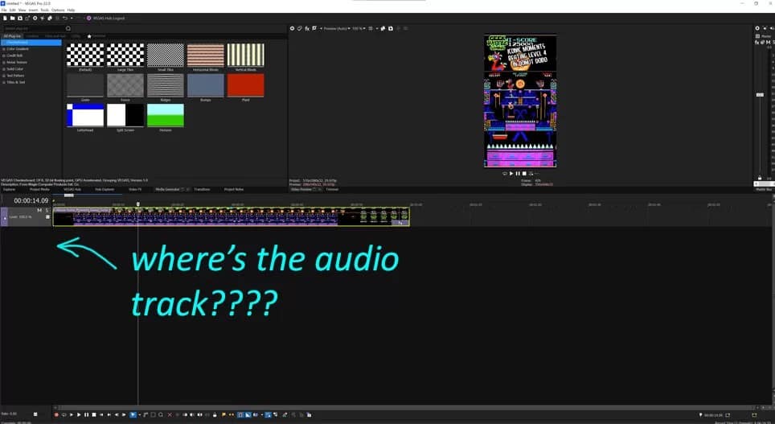
Task: Open the Tools menu
Action: click(44, 10)
